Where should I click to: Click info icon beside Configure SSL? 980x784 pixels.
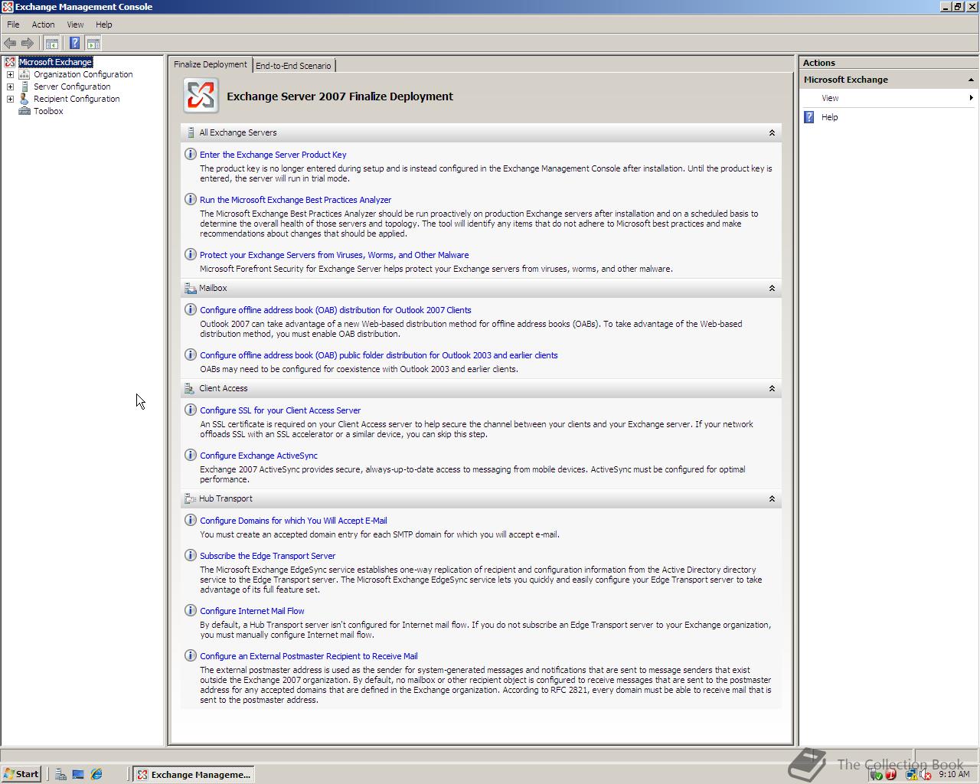point(191,410)
